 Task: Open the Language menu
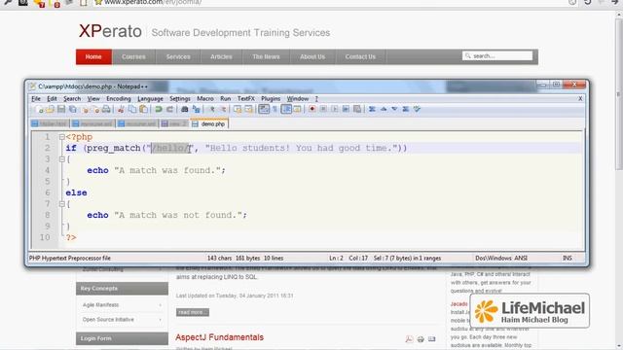pyautogui.click(x=150, y=99)
